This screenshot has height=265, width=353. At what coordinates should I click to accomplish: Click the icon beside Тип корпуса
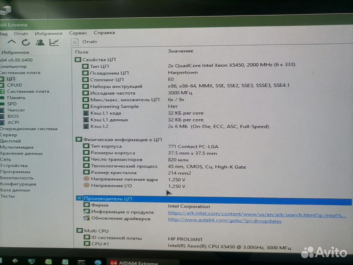click(x=86, y=146)
